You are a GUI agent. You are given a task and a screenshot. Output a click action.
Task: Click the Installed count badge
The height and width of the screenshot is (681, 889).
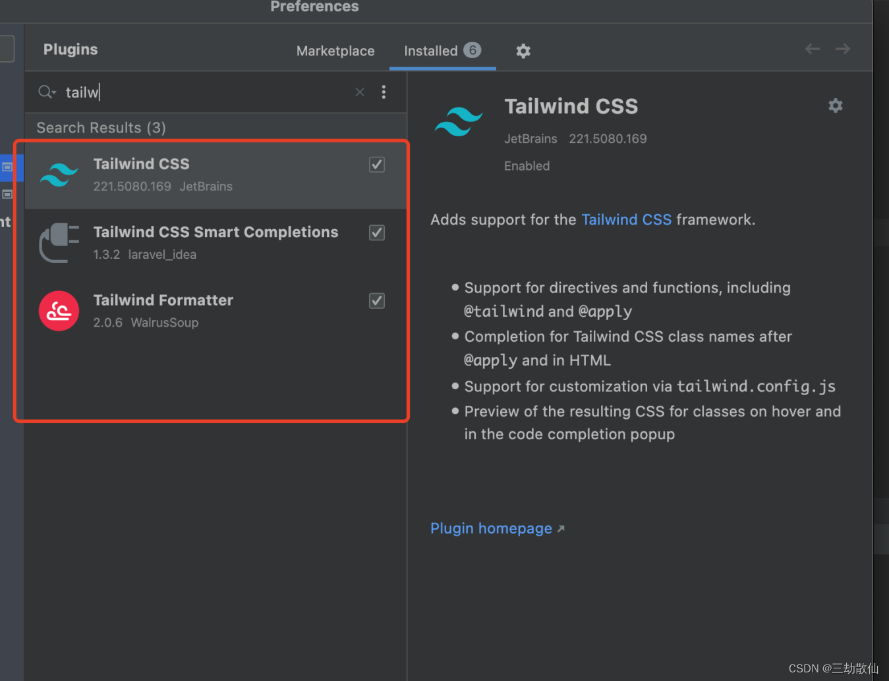(x=472, y=50)
